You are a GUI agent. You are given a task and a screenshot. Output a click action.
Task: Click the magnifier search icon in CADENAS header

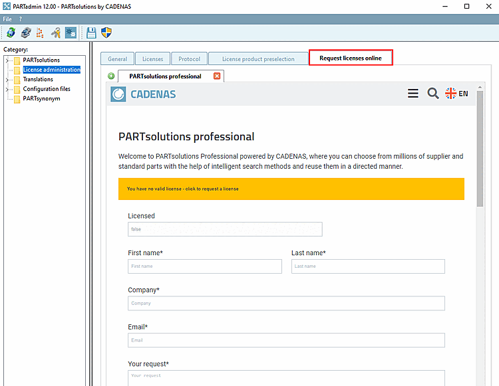click(x=432, y=94)
